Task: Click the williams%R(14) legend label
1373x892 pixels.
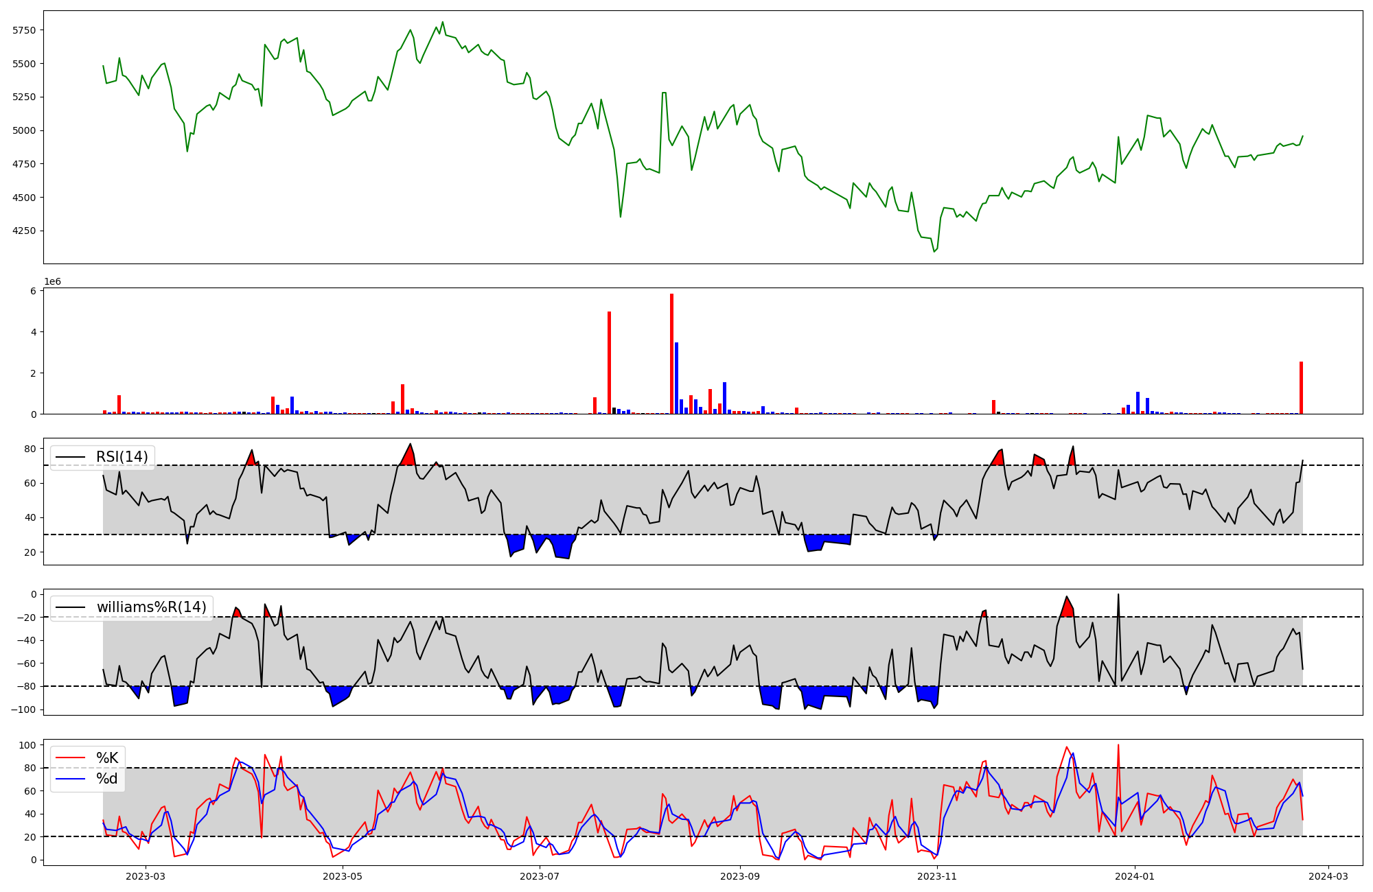Action: pos(151,607)
